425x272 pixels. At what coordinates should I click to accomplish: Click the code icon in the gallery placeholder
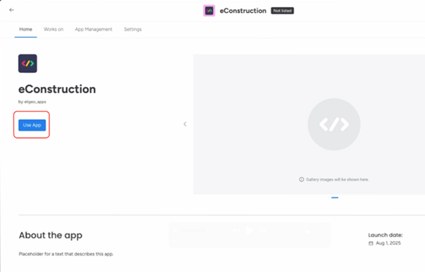(334, 124)
